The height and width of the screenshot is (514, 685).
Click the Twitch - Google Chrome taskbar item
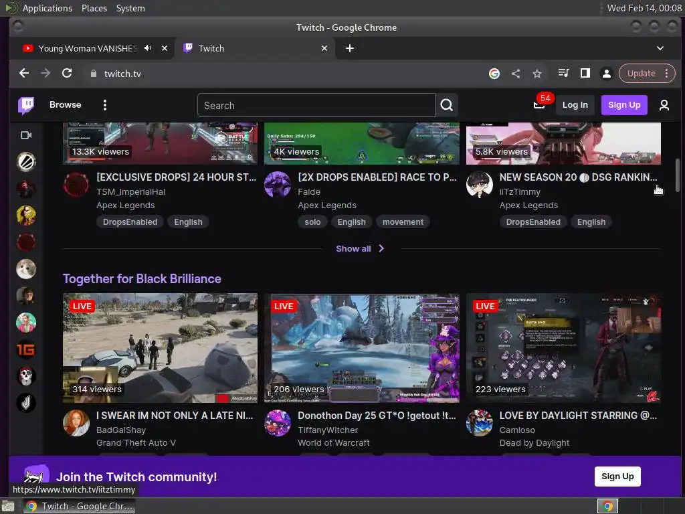80,506
